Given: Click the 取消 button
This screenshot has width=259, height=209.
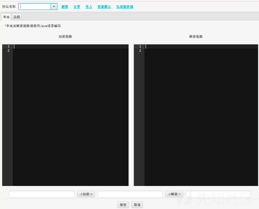Looking at the screenshot, I should [137, 205].
